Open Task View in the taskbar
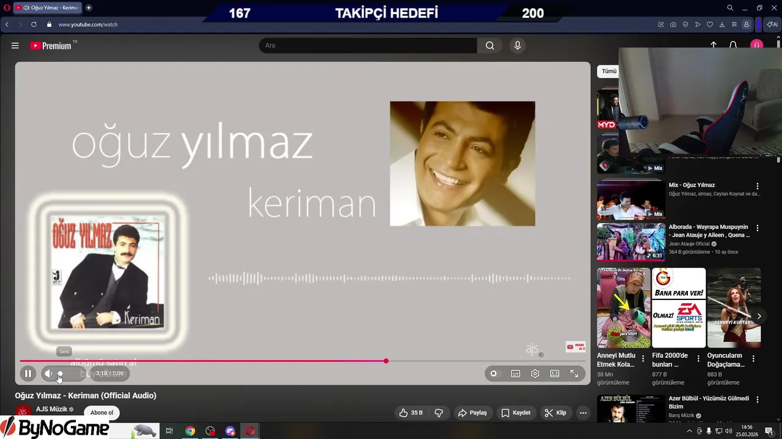Image resolution: width=782 pixels, height=439 pixels. click(169, 431)
